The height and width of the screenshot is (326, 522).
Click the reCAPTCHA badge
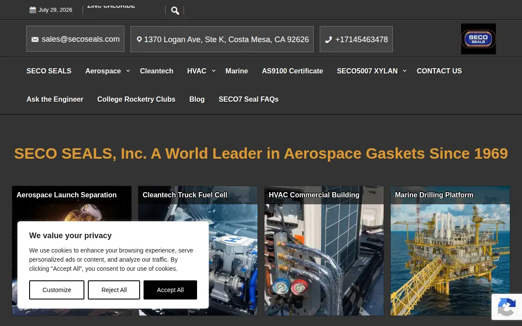pyautogui.click(x=507, y=307)
